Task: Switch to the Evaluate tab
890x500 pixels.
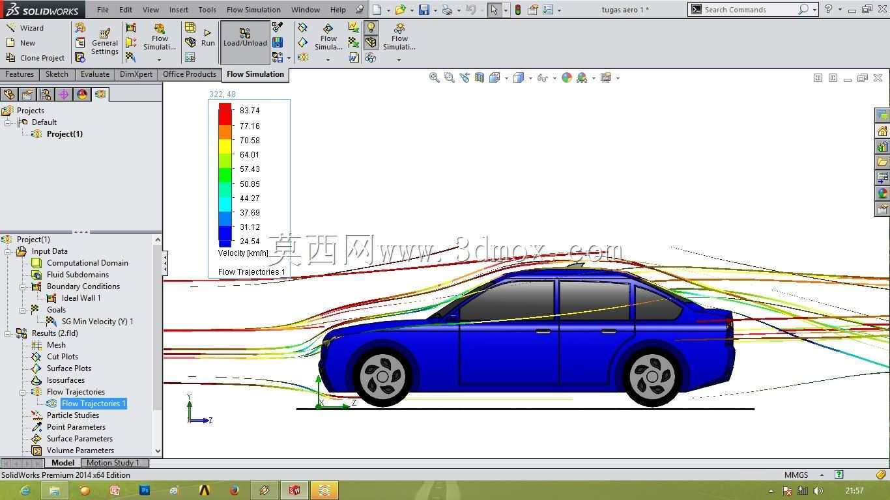Action: [95, 74]
